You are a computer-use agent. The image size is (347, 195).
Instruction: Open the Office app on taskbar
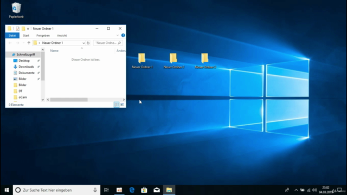pos(119,190)
